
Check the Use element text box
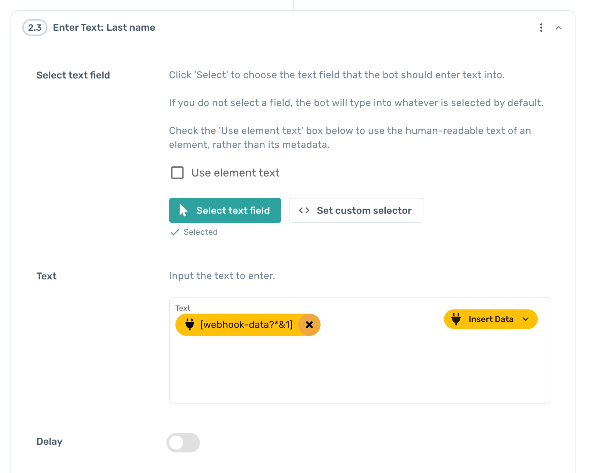coord(177,173)
